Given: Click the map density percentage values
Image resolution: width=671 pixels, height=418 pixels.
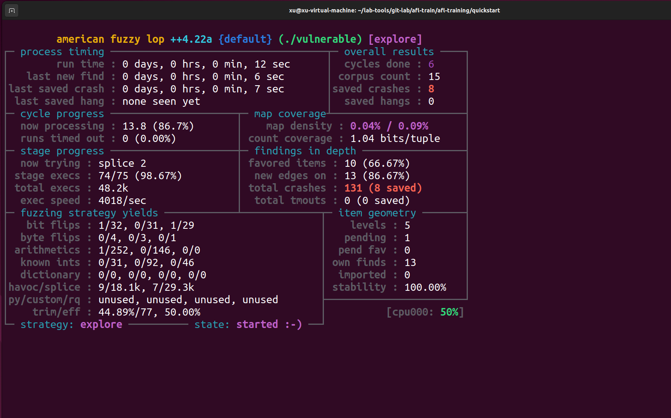Looking at the screenshot, I should [x=389, y=126].
